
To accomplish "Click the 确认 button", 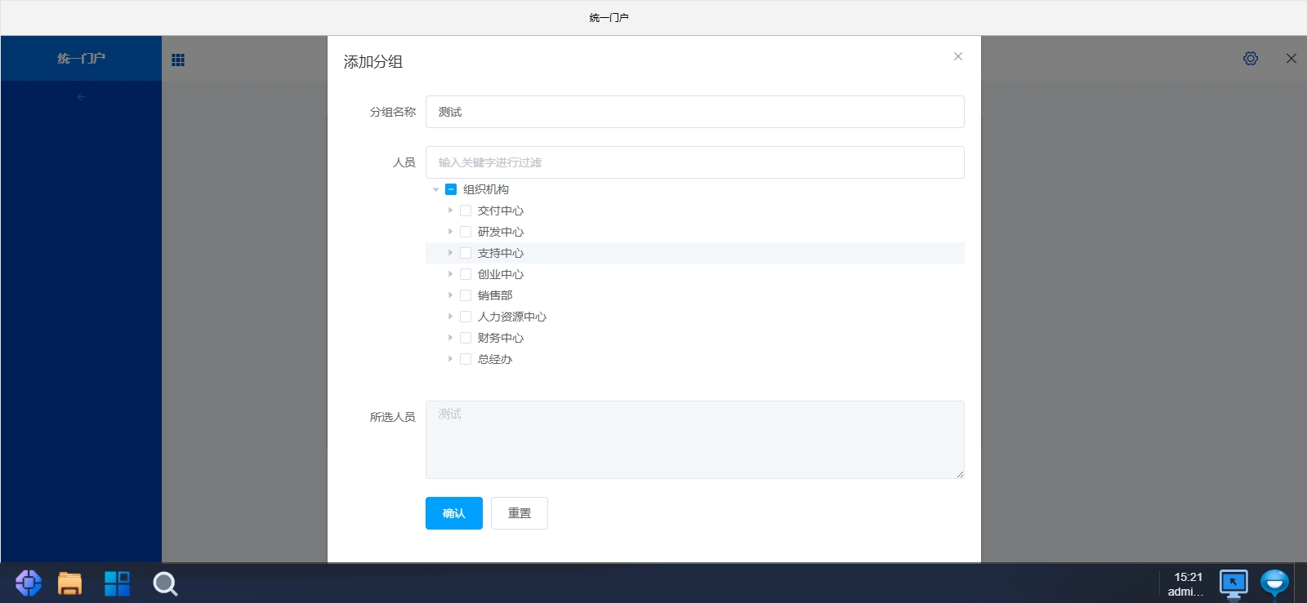I will (x=454, y=513).
